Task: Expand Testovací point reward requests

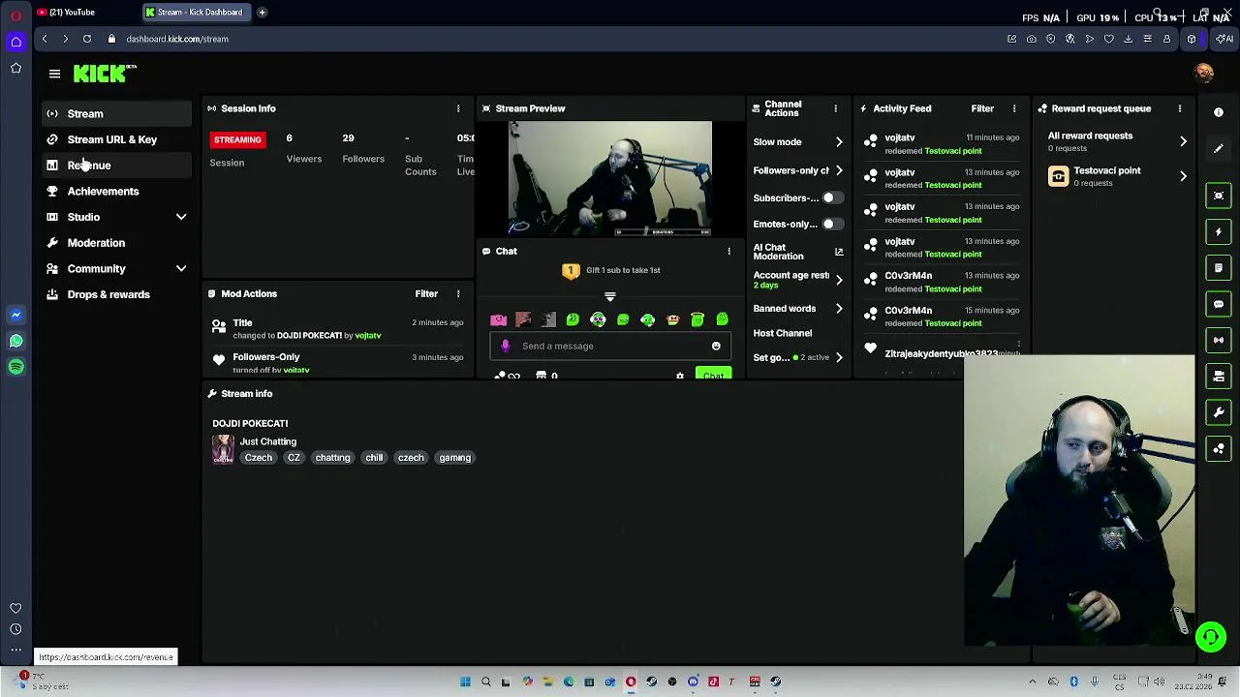Action: pos(1183,176)
